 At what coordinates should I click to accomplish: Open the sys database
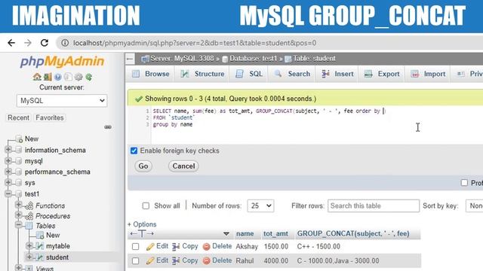(x=30, y=183)
